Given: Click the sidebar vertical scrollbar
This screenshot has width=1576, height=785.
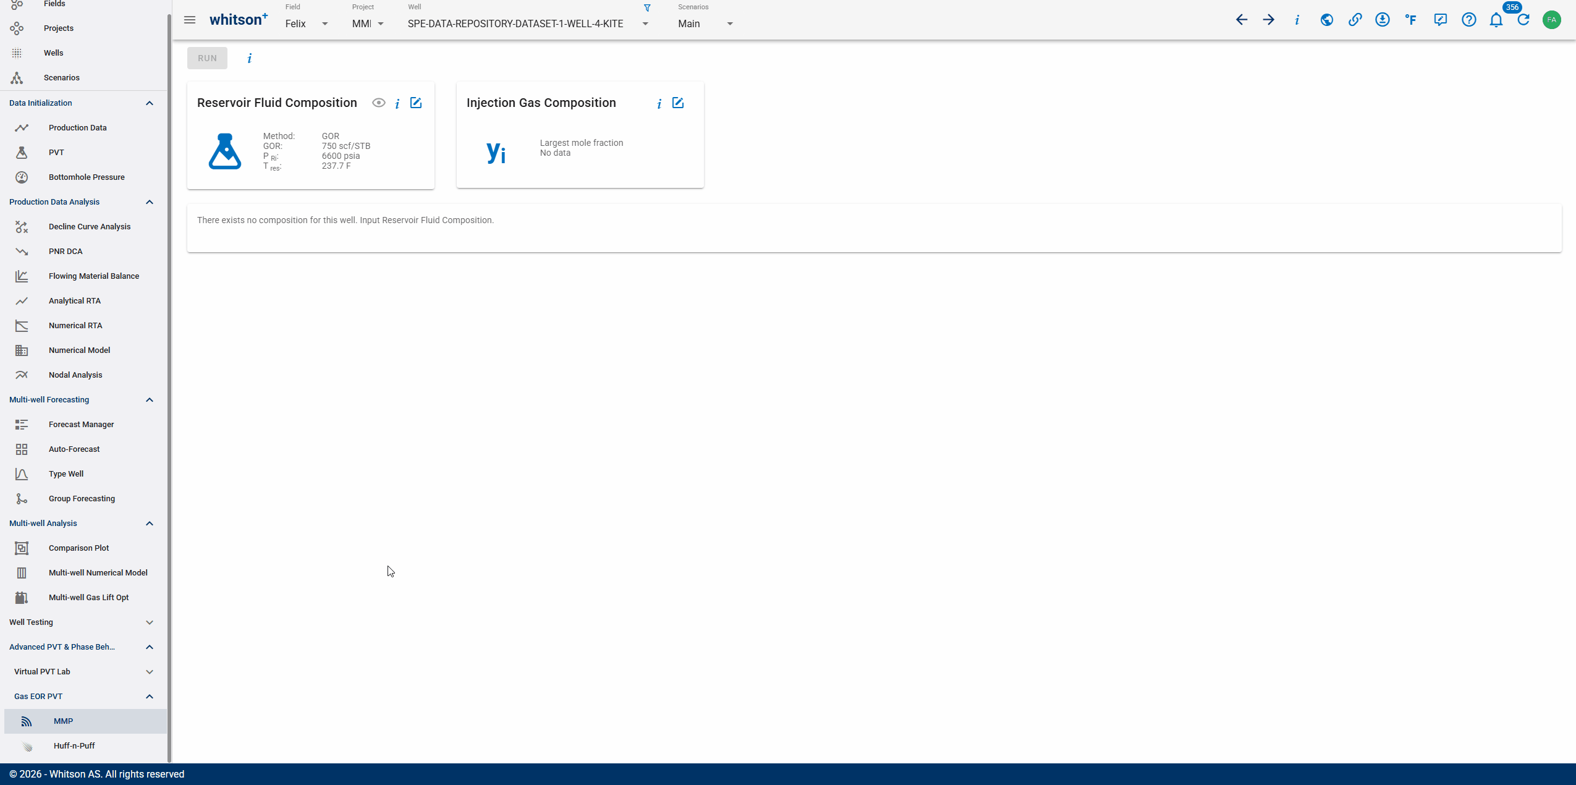Looking at the screenshot, I should 169,388.
